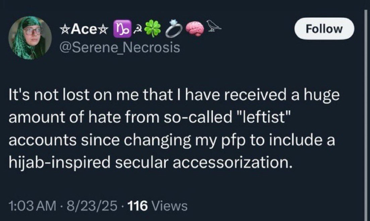
Task: Click the four-leaf clover emoji
Action: 153,28
